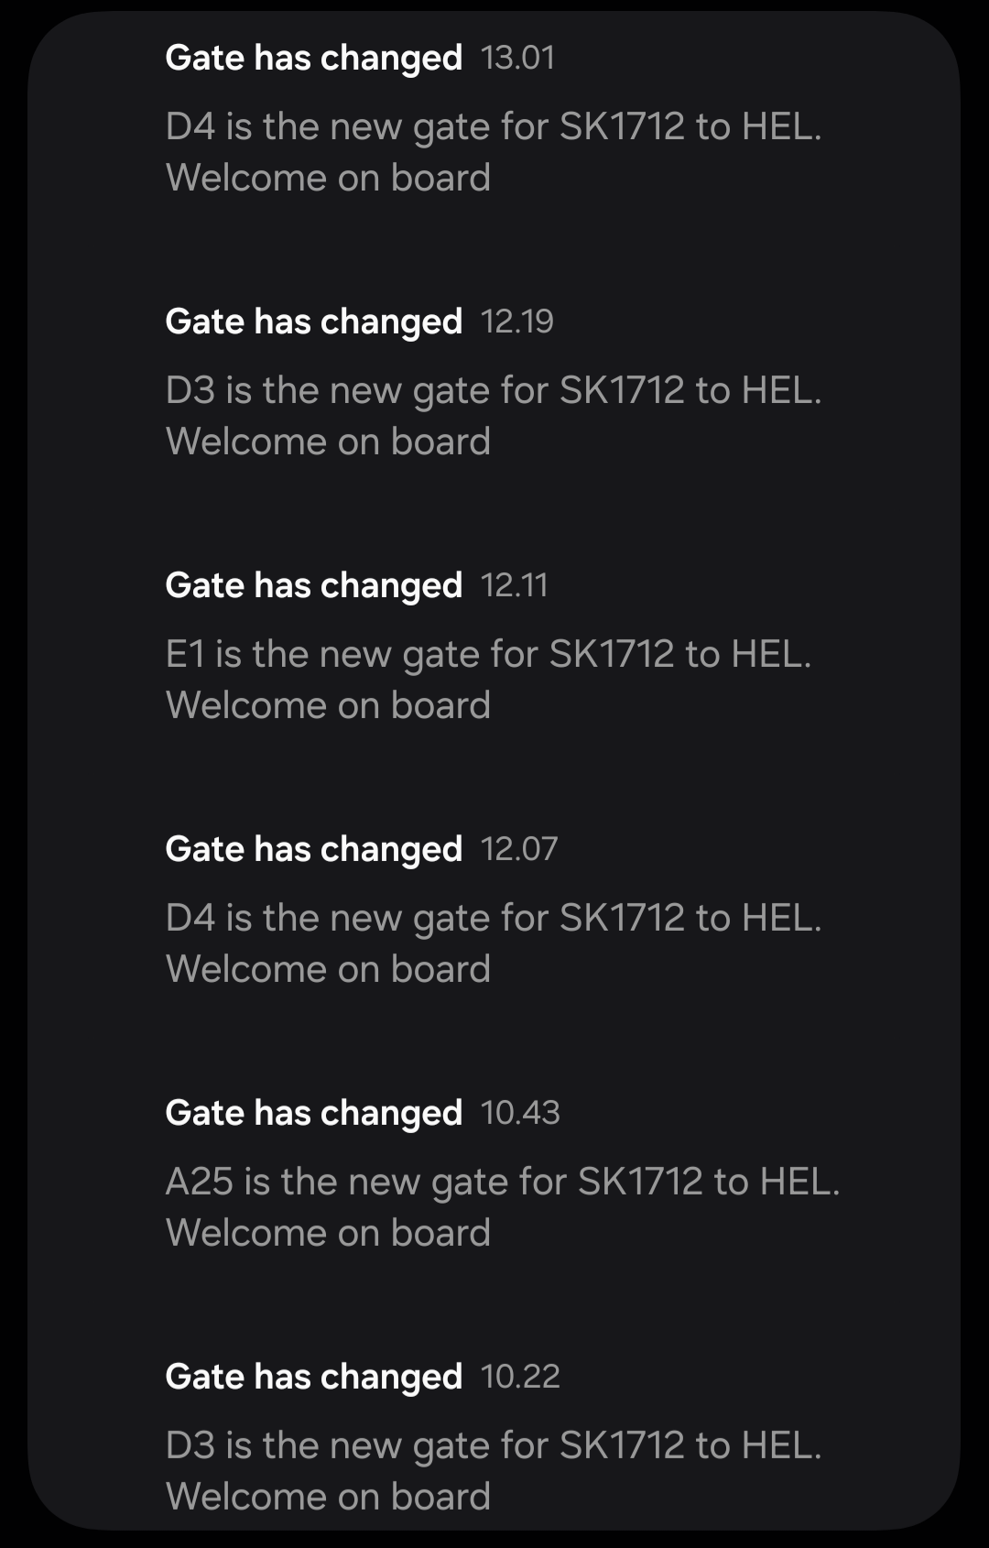Open 'Gate has changed' title beside 12.19
The image size is (989, 1548).
coord(313,322)
